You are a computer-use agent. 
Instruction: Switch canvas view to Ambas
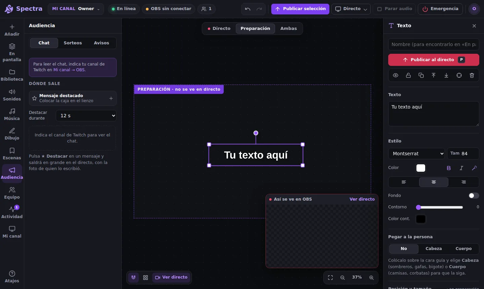point(288,29)
